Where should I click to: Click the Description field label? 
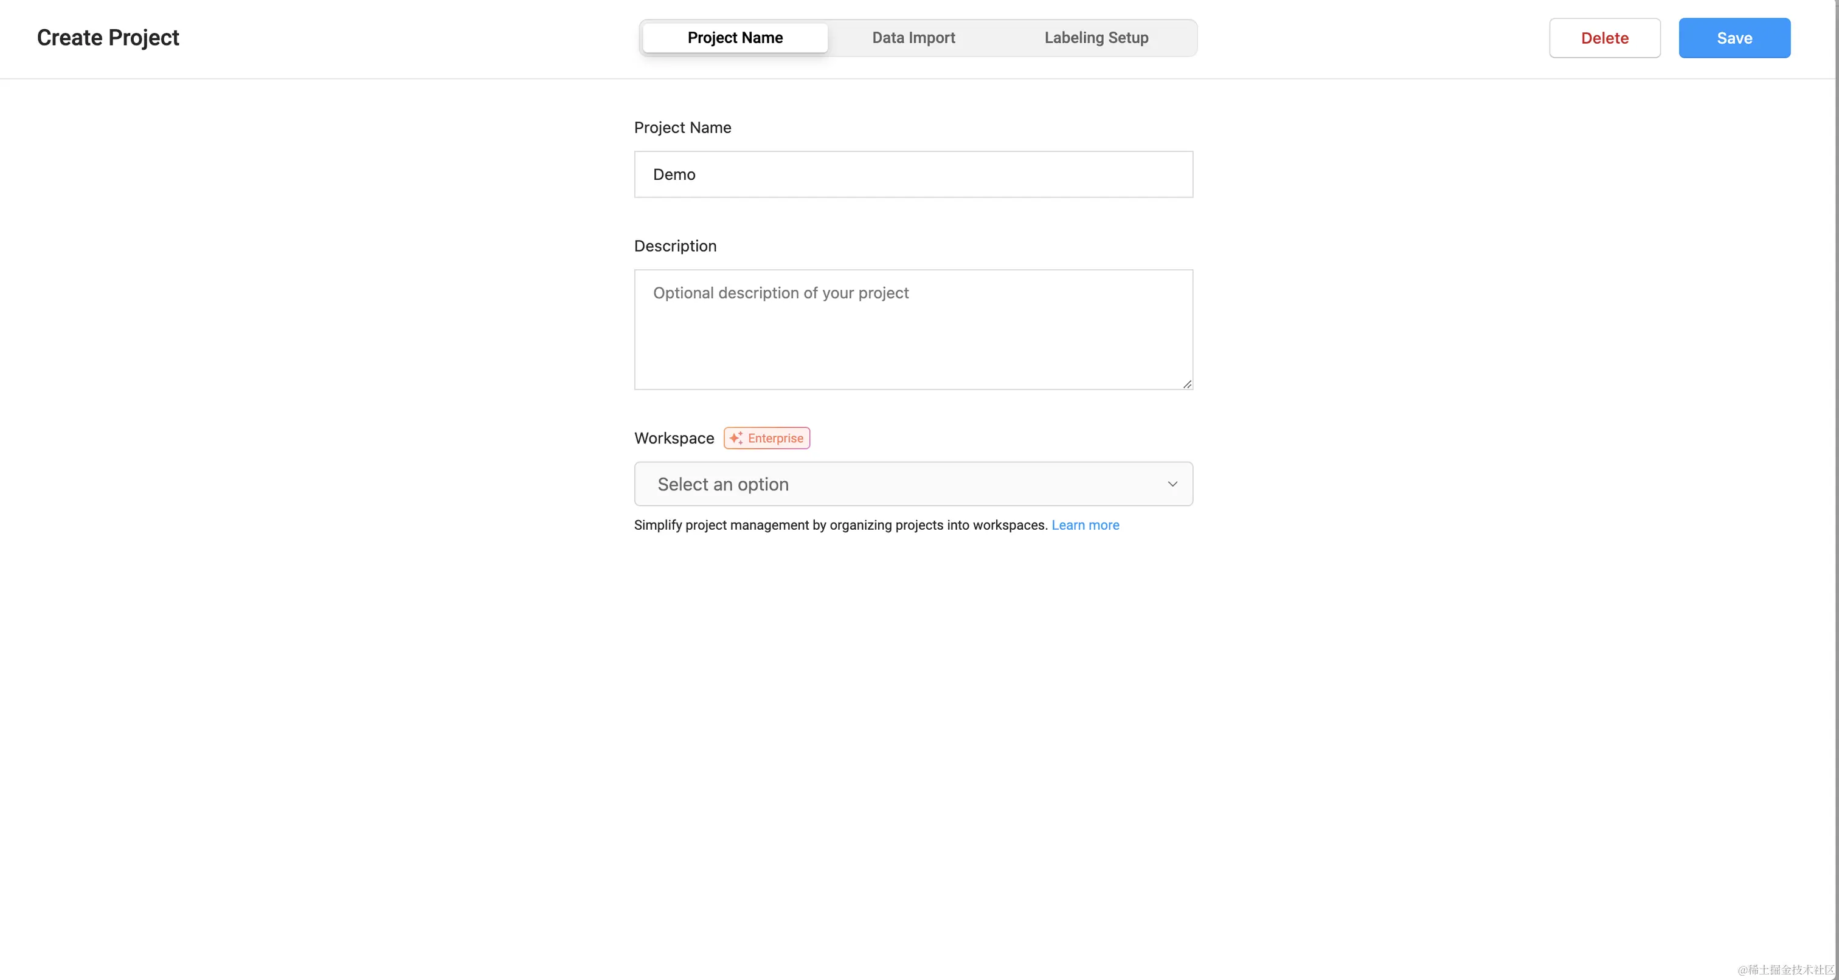[674, 246]
